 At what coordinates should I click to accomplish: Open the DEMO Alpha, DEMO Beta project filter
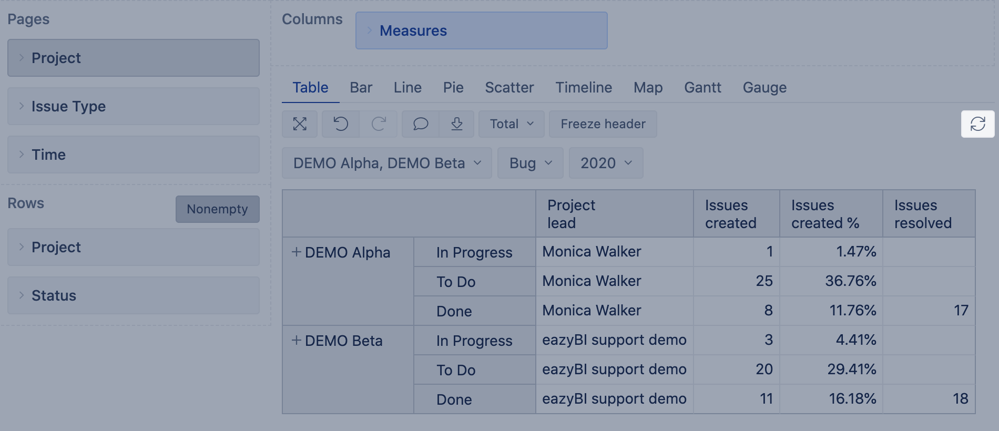tap(386, 163)
